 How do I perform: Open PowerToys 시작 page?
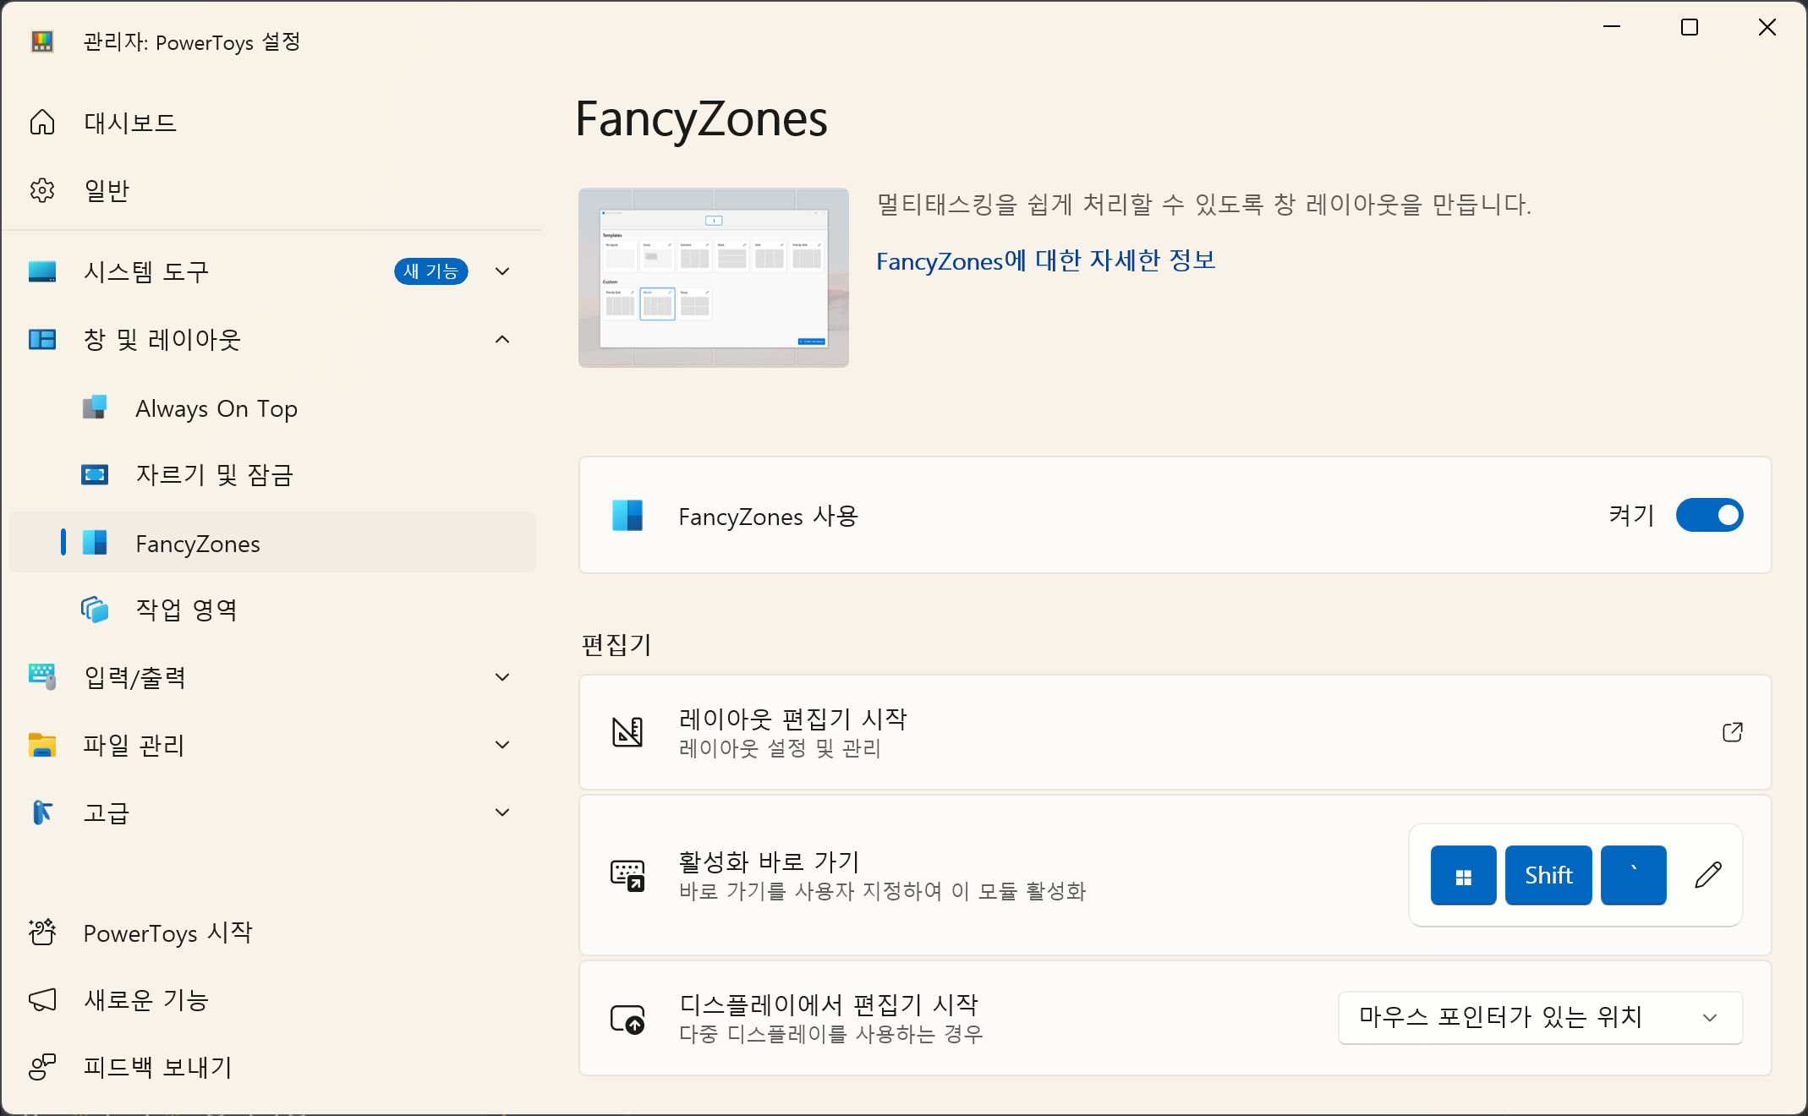pyautogui.click(x=272, y=933)
